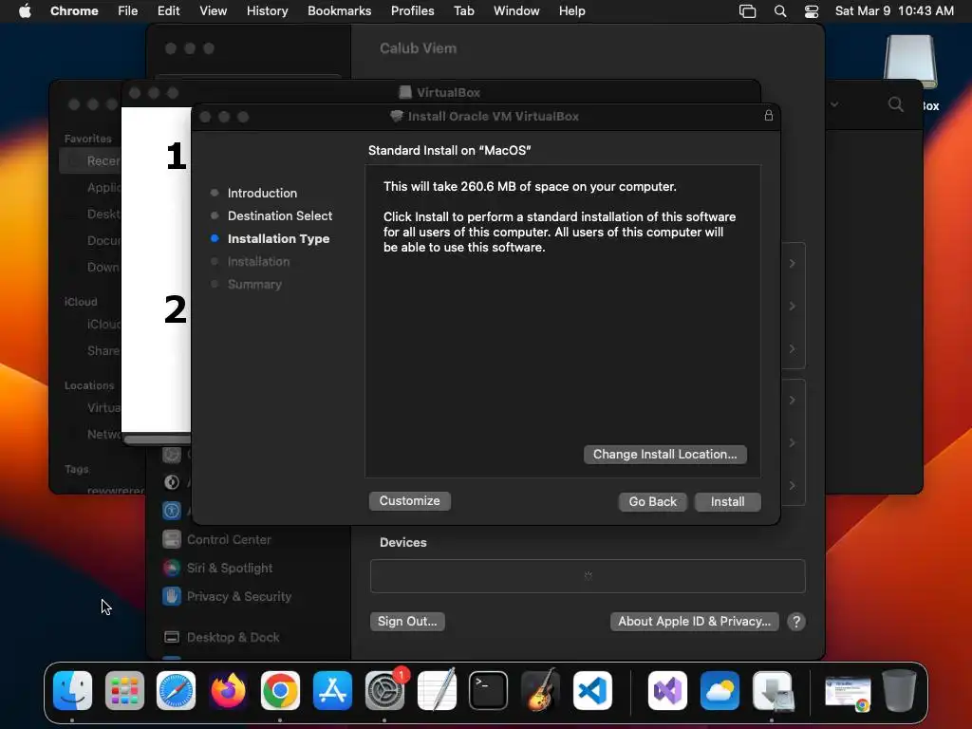The width and height of the screenshot is (972, 729).
Task: Click the Go Back button
Action: [653, 501]
